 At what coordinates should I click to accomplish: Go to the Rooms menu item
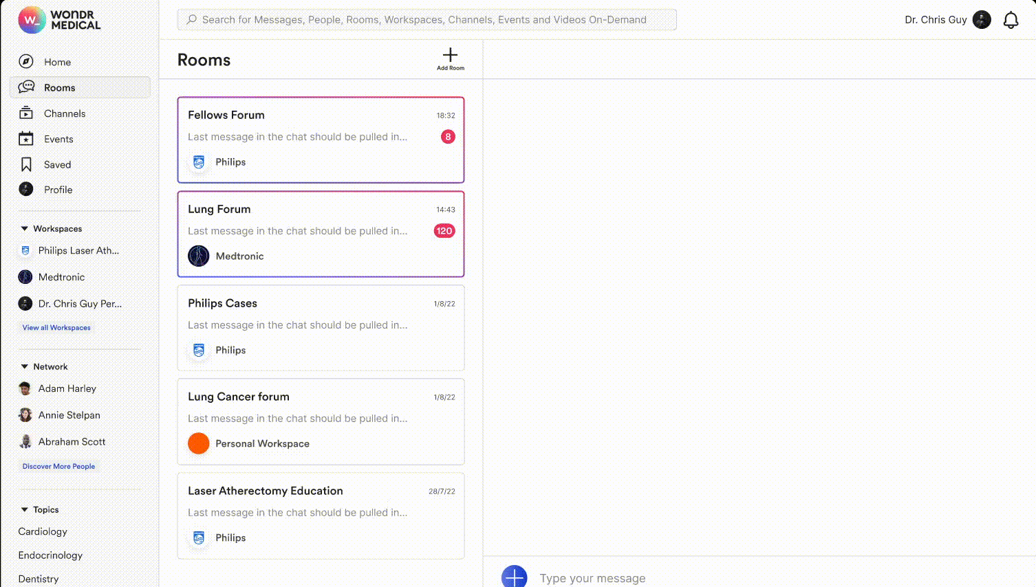coord(60,88)
